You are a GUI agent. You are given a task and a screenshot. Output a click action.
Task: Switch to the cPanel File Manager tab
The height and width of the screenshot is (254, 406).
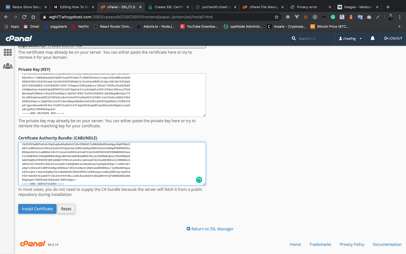coord(262,7)
